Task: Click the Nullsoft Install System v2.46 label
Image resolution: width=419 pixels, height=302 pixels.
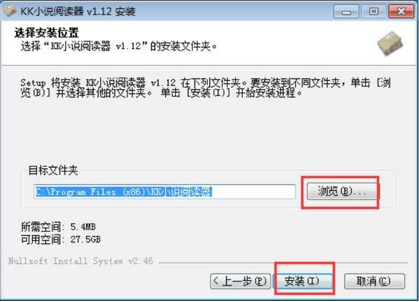Action: pyautogui.click(x=81, y=261)
